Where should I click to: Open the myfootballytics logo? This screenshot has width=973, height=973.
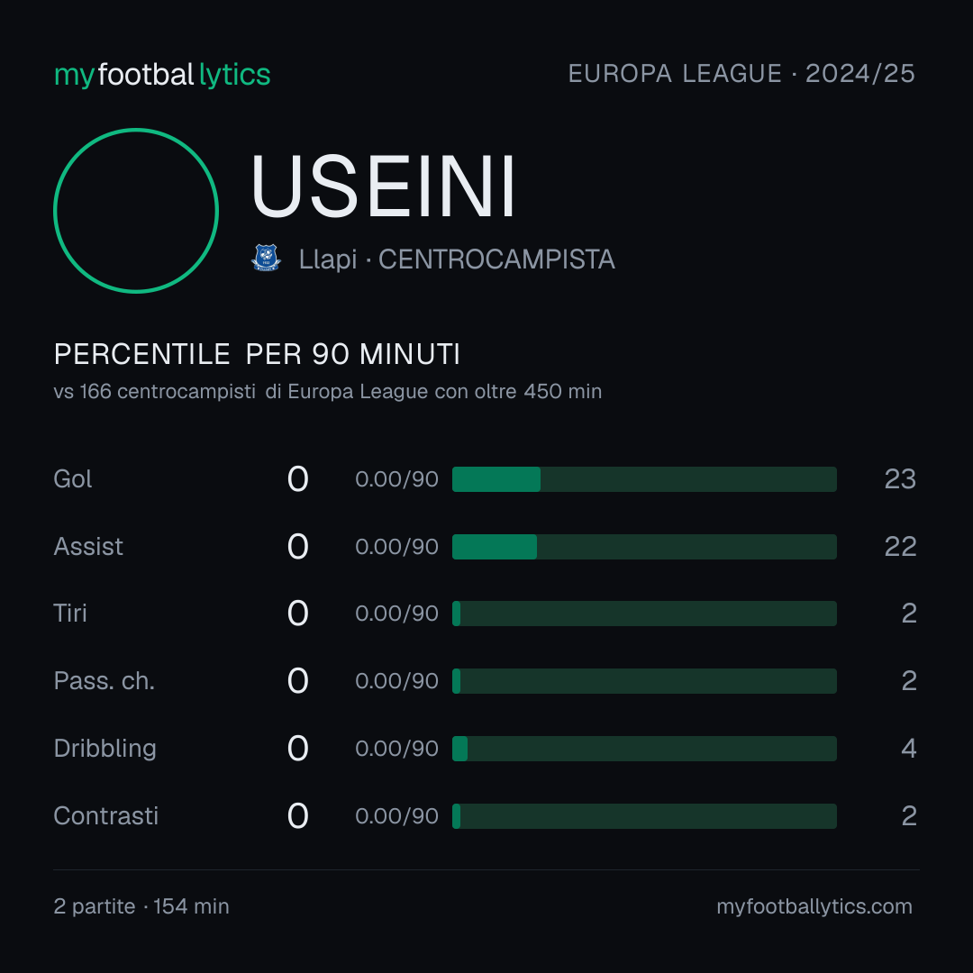pyautogui.click(x=162, y=75)
